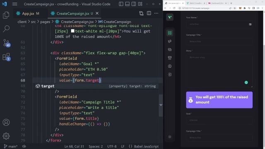
Task: Open the campaign megaphone sidebar icon
Action: pyautogui.click(x=170, y=41)
